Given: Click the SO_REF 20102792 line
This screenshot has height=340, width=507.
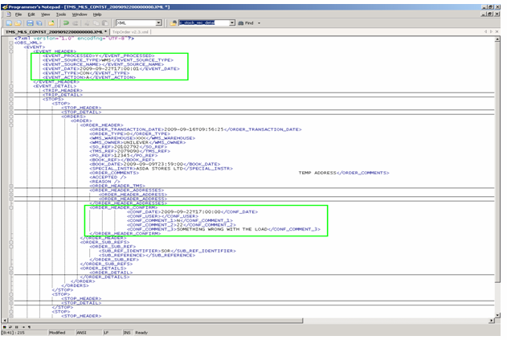Looking at the screenshot, I should pos(129,147).
